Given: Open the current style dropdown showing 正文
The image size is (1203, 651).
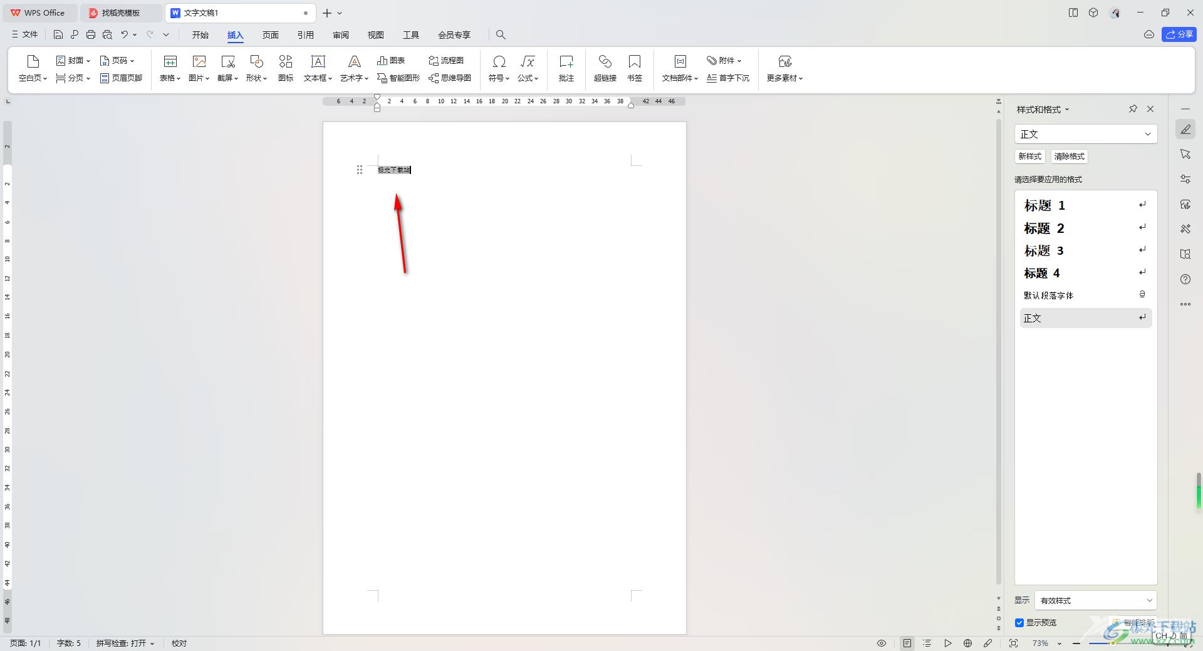Looking at the screenshot, I should click(1086, 134).
